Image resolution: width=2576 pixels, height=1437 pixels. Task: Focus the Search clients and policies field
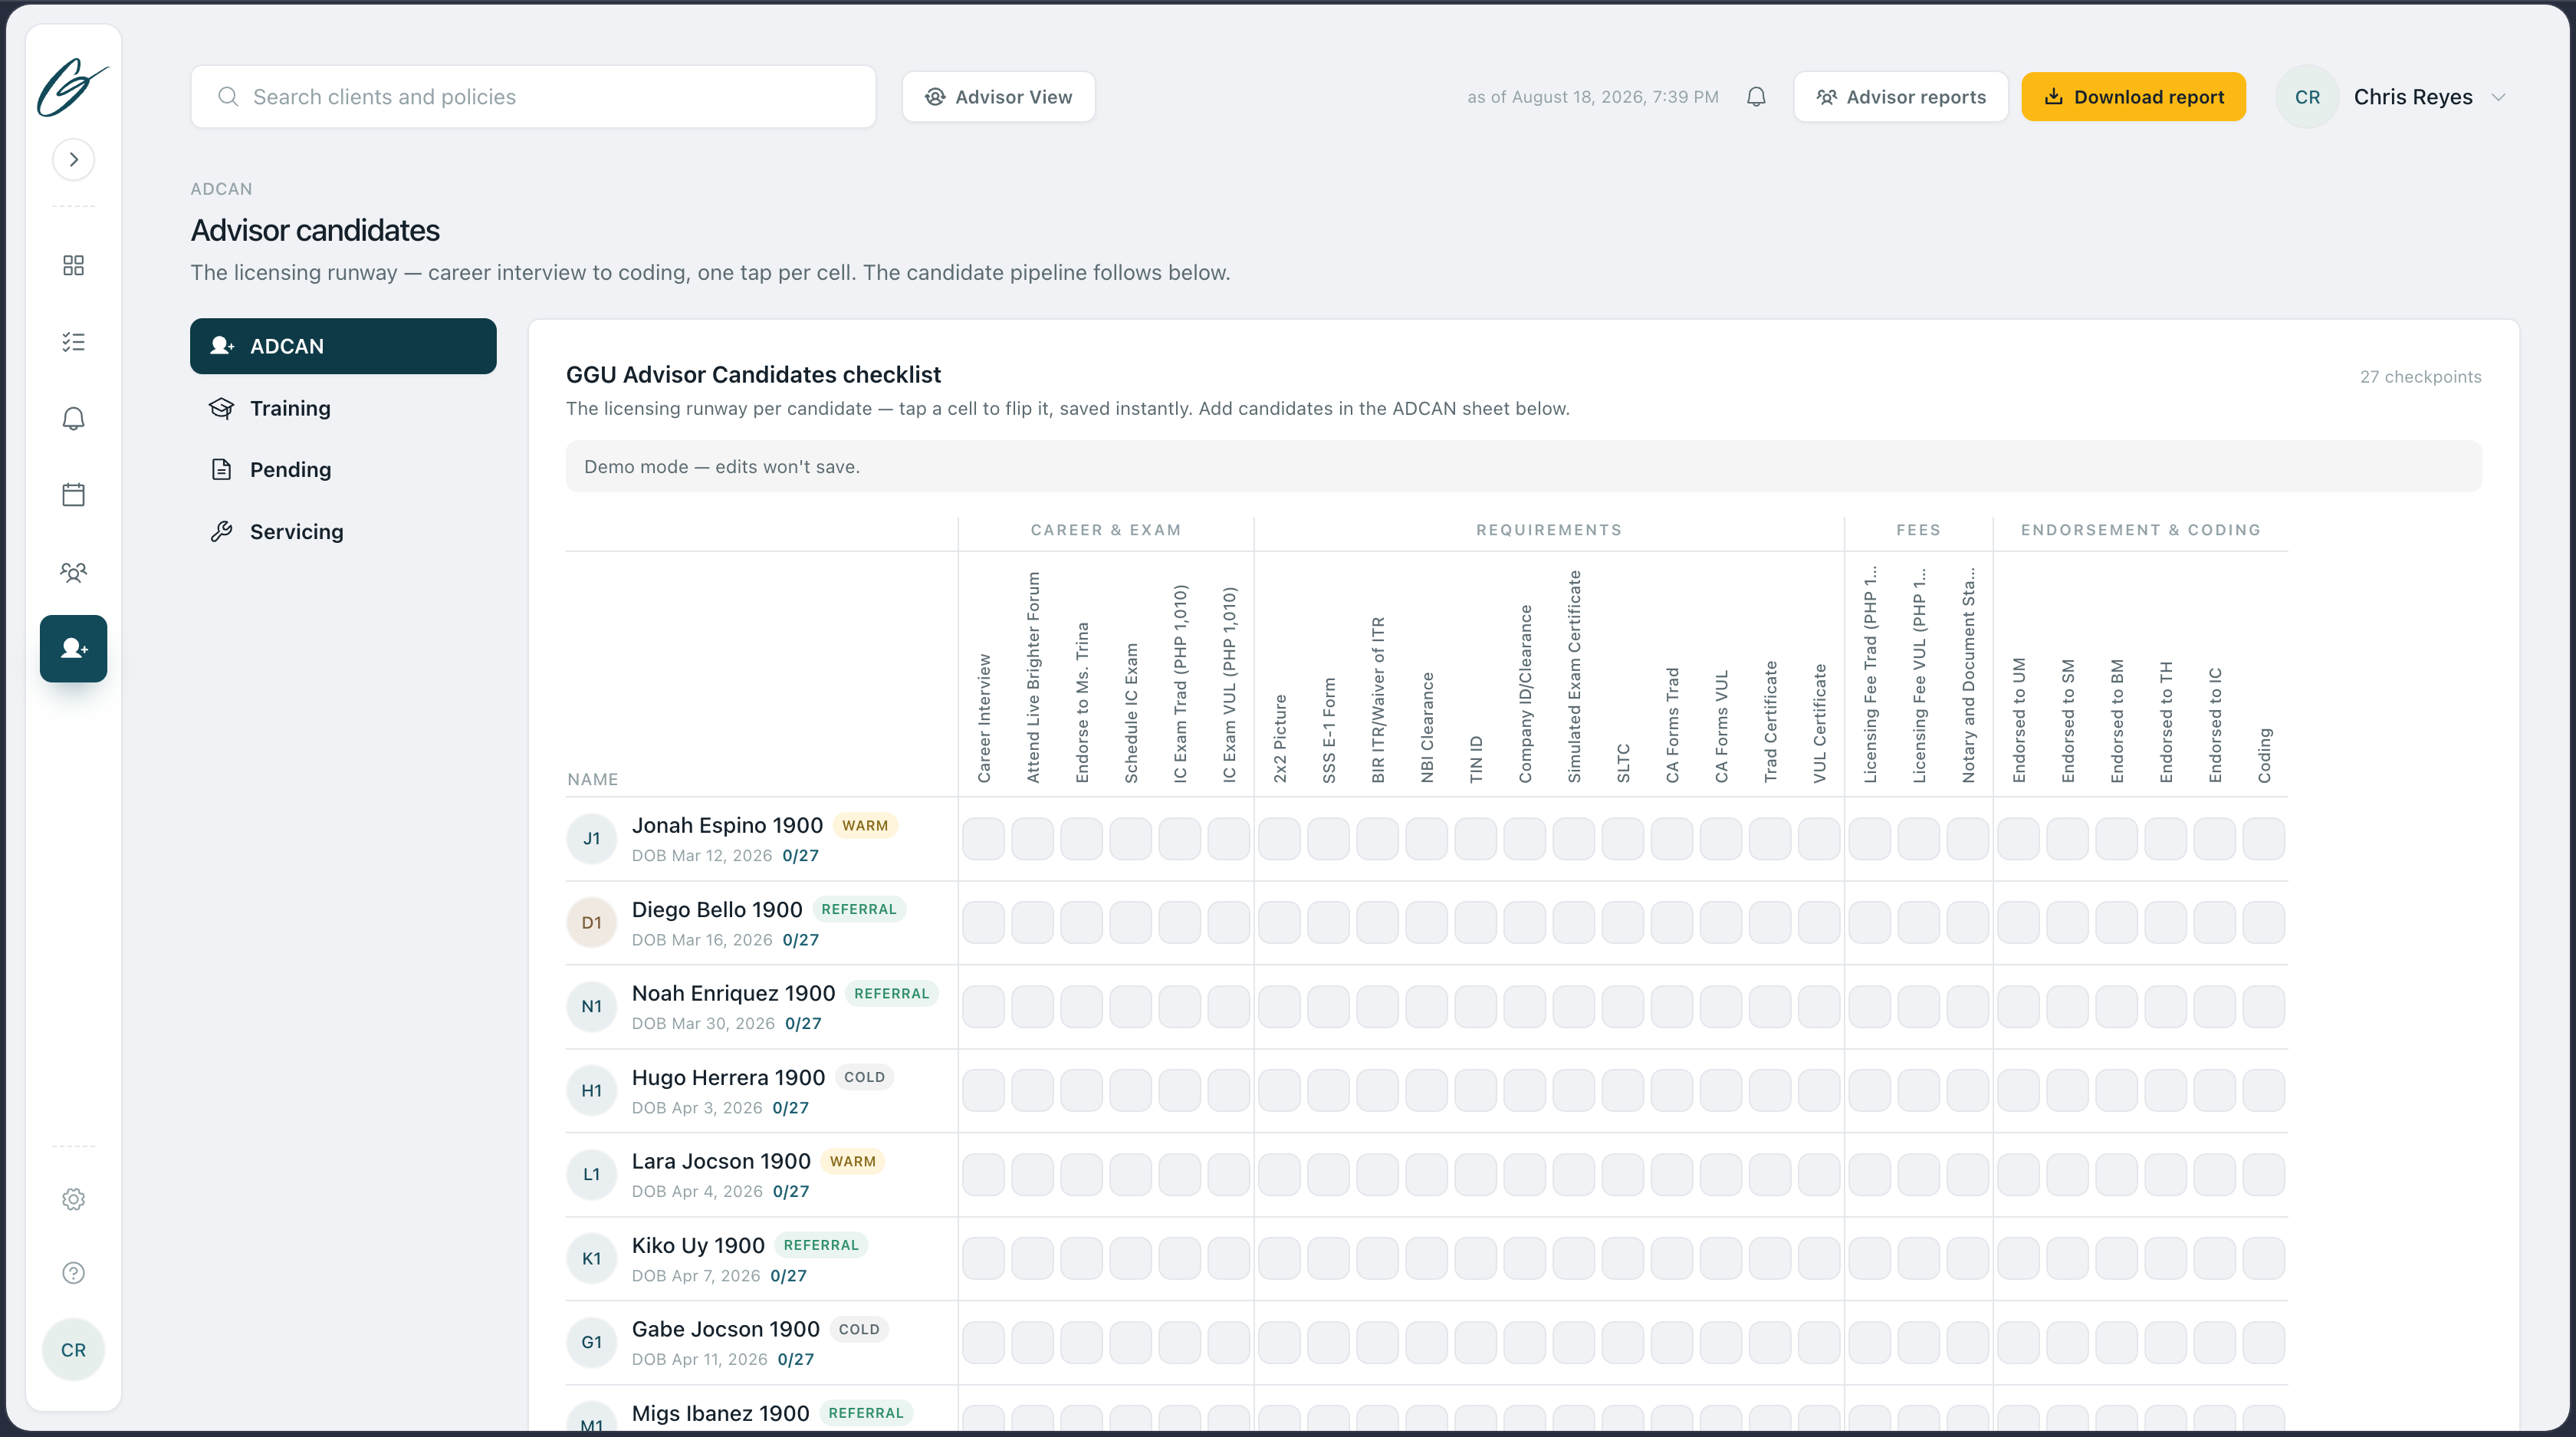click(x=533, y=96)
